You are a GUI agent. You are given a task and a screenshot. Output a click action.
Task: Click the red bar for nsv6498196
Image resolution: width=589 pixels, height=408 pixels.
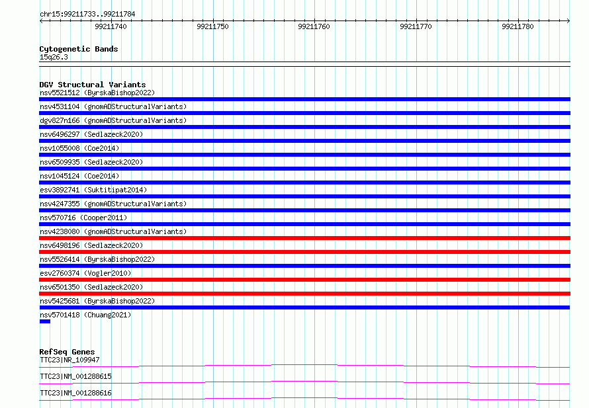click(304, 252)
